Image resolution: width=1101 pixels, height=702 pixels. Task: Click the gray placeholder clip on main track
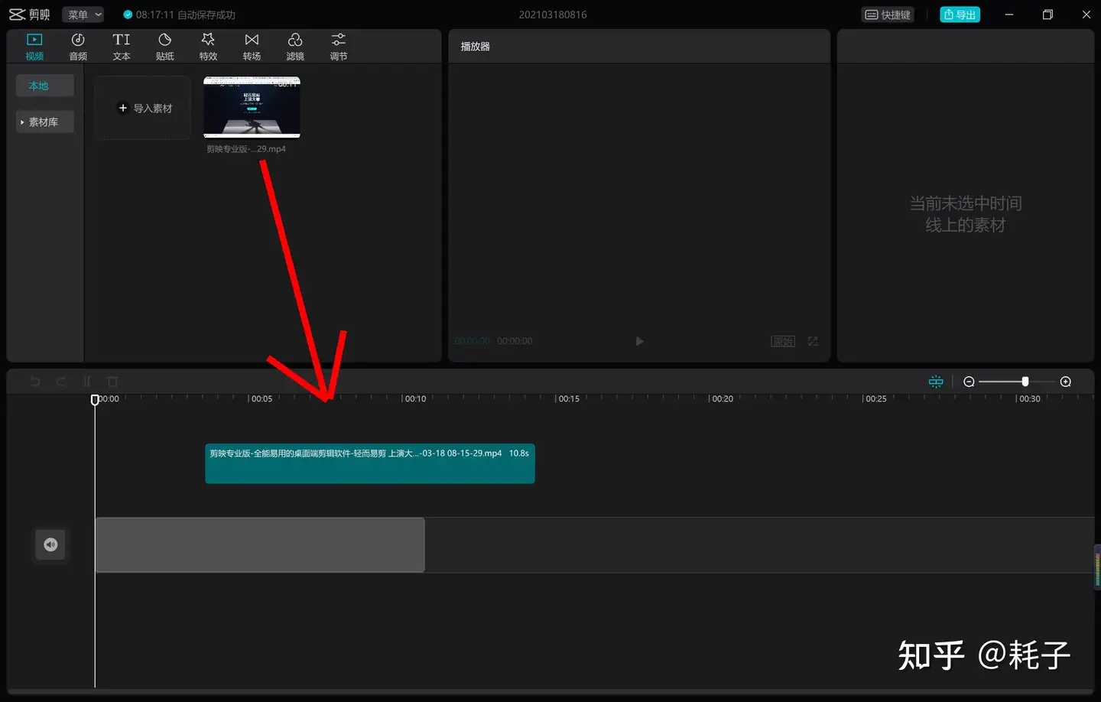[260, 544]
